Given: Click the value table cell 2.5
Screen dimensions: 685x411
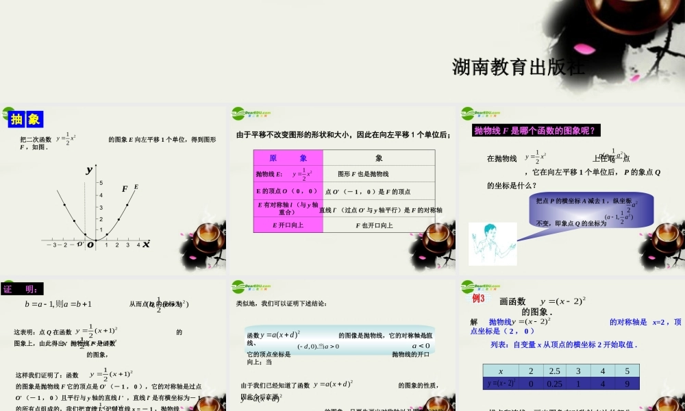Looking at the screenshot, I should (x=554, y=371).
